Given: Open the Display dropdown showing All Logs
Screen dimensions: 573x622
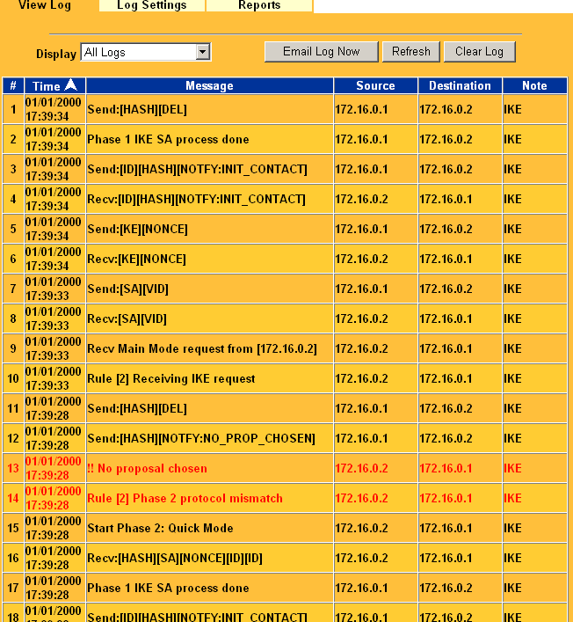Looking at the screenshot, I should click(x=146, y=52).
